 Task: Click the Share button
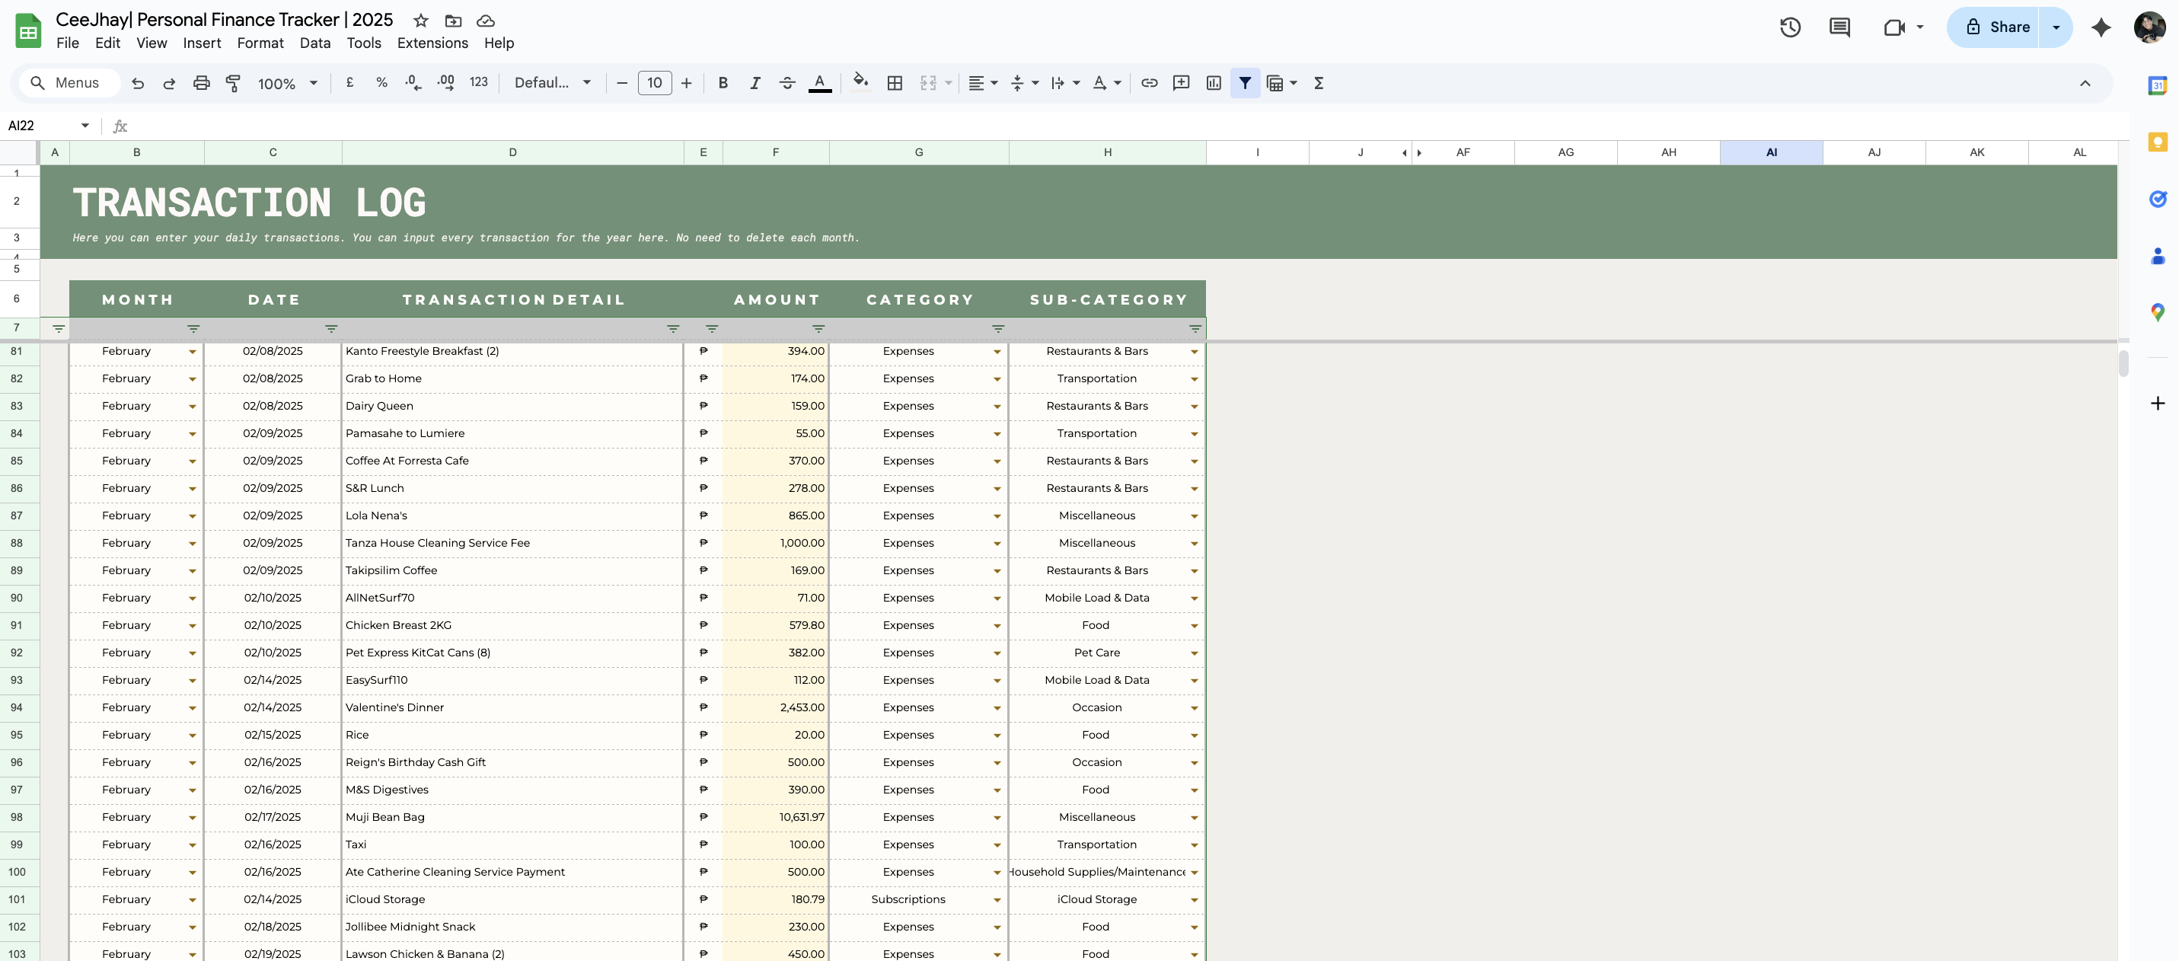(x=1996, y=27)
